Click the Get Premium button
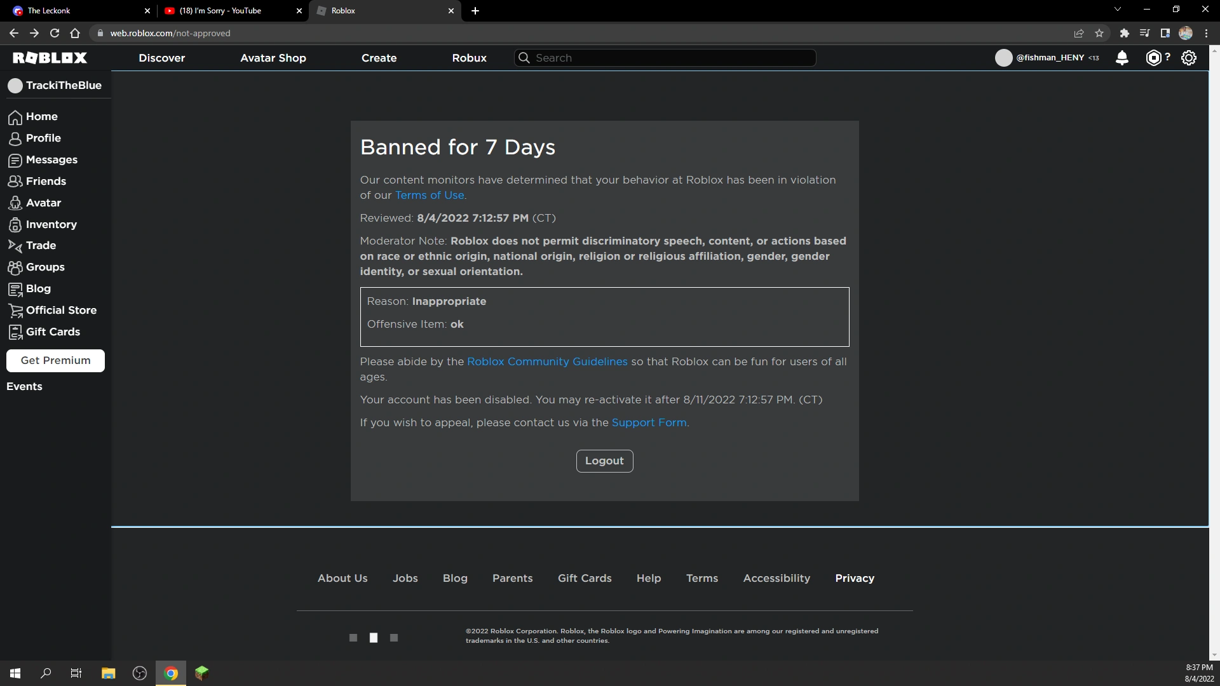Screen dimensions: 1220x686 click(55, 361)
